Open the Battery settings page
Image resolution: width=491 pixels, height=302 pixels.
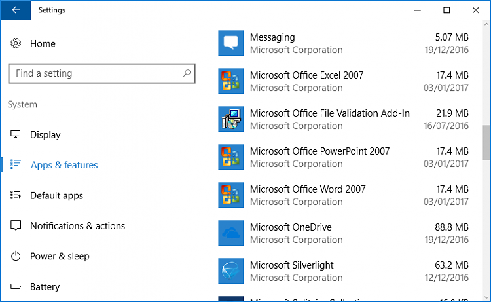click(45, 287)
